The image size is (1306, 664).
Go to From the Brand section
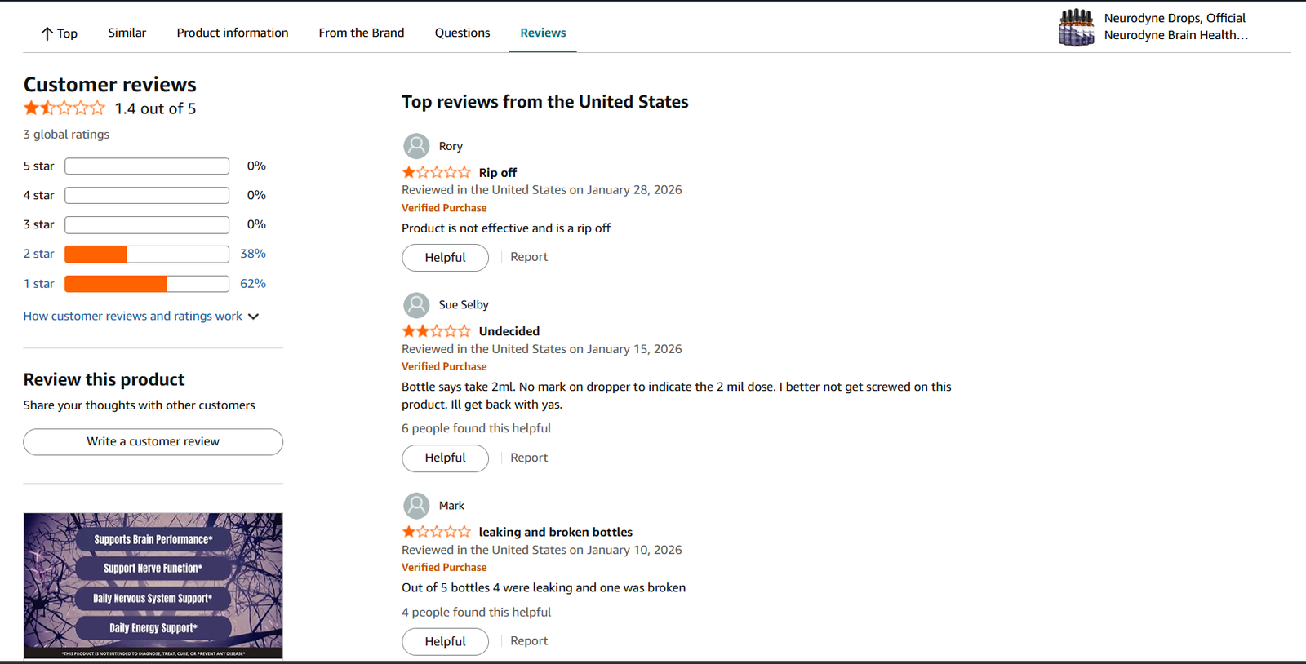click(x=362, y=33)
